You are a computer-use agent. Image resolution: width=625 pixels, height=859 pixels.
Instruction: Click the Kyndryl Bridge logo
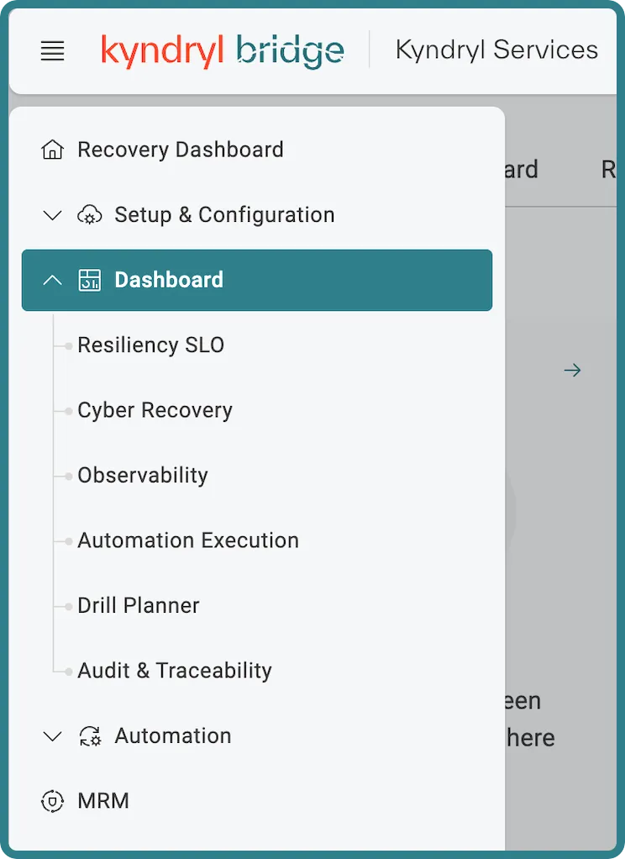pyautogui.click(x=223, y=51)
